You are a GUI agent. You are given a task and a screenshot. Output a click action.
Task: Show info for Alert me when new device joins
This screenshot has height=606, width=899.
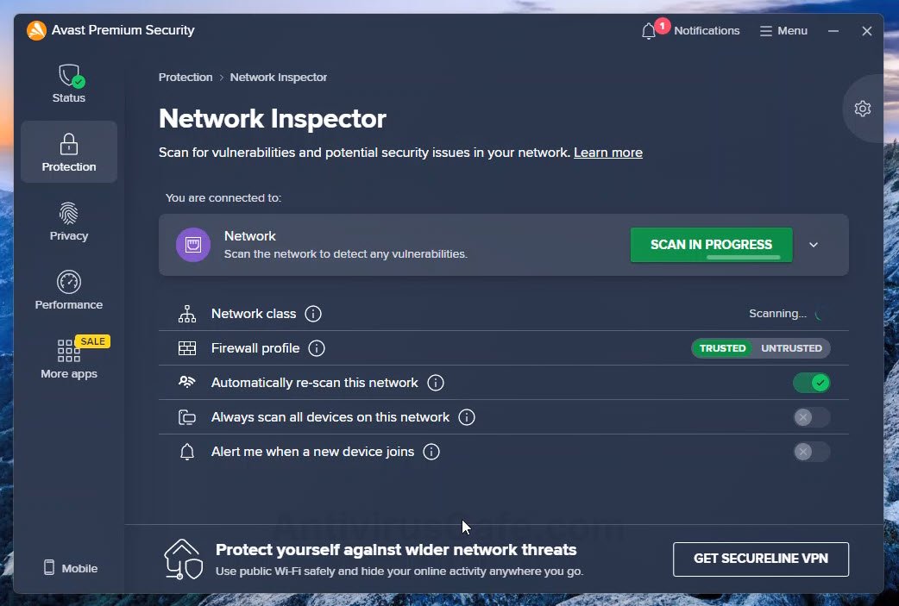coord(431,452)
